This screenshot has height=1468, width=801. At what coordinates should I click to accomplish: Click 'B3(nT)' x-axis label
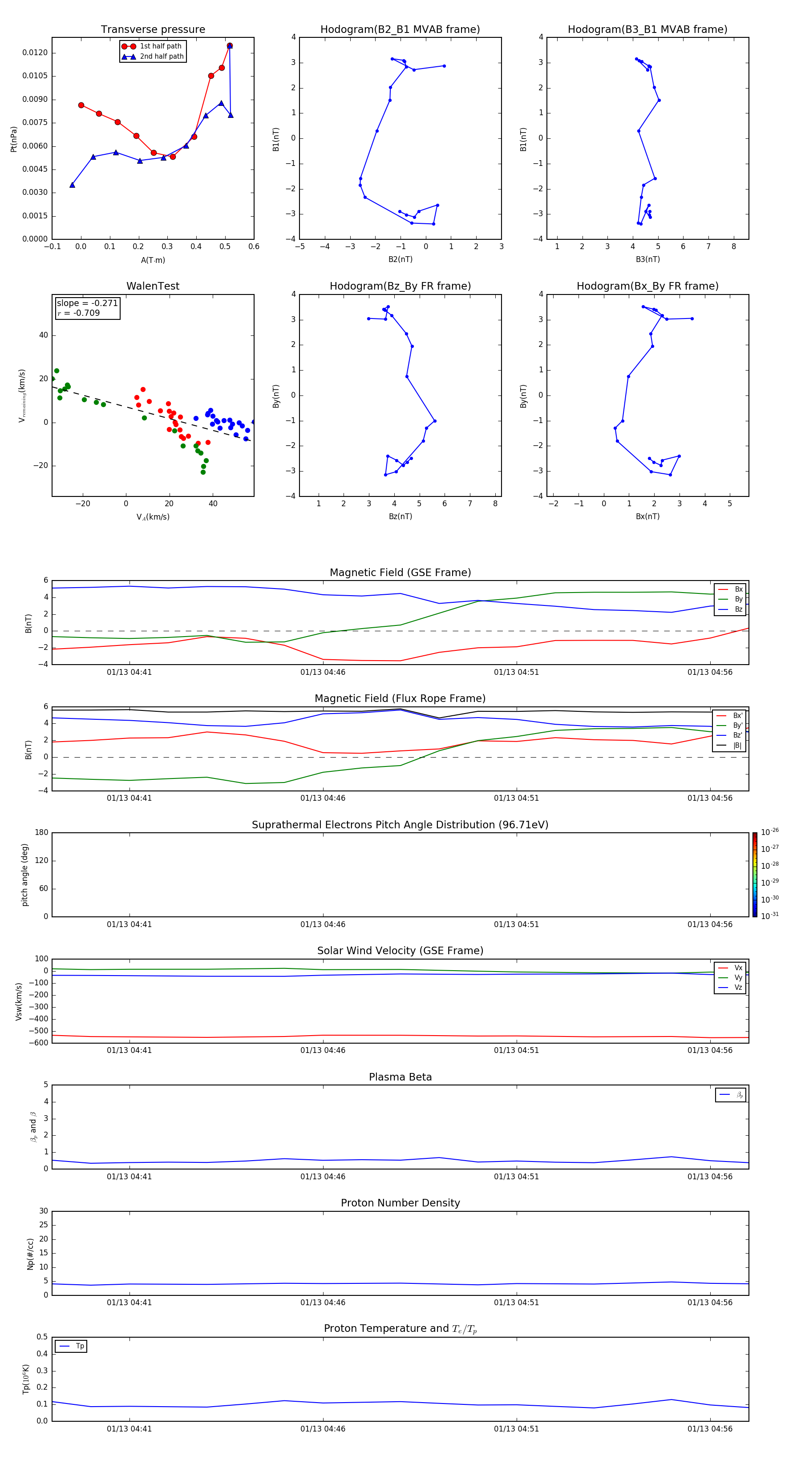point(647,259)
